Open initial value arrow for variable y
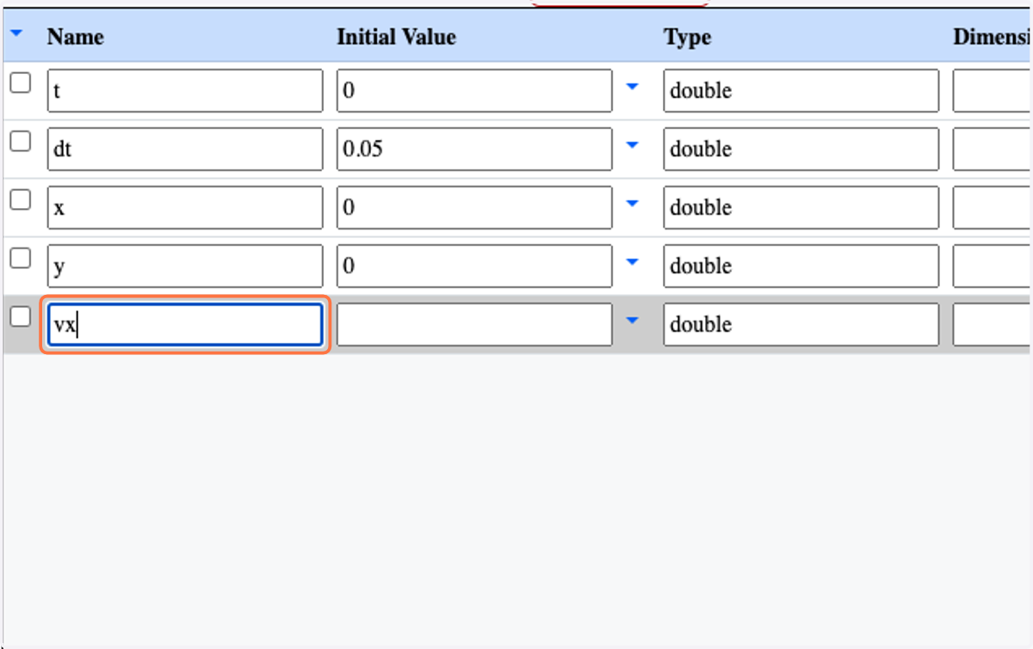 tap(633, 261)
